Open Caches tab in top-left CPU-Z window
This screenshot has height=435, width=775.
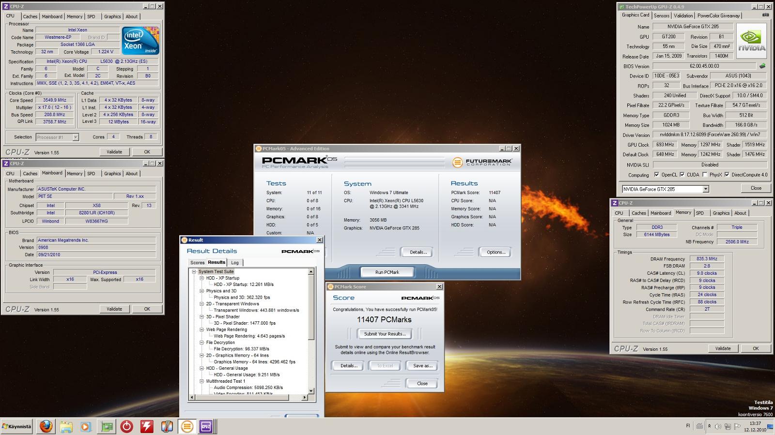coord(30,16)
